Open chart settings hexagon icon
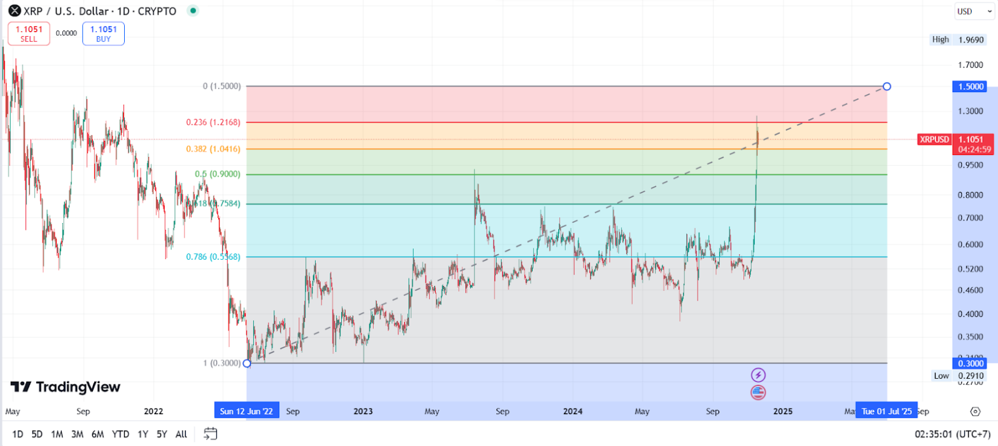Viewport: 998px width, 446px height. tap(975, 412)
